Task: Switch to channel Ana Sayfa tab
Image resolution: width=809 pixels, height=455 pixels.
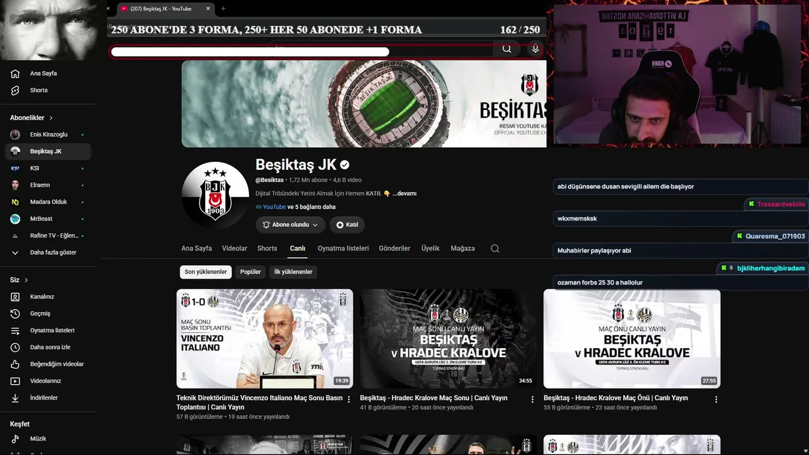Action: [197, 248]
